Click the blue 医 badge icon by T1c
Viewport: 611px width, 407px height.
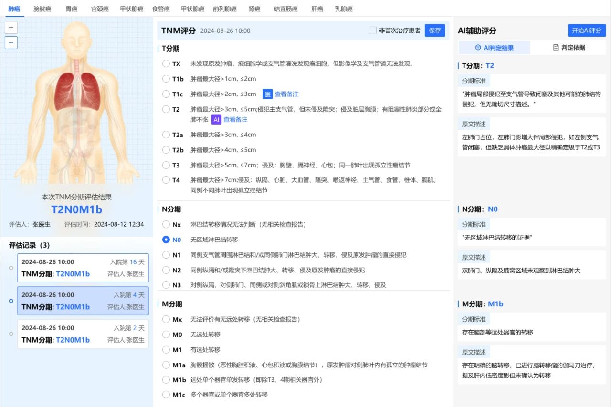pos(267,94)
